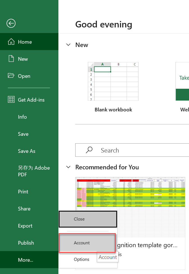Click the New document icon

(x=11, y=58)
